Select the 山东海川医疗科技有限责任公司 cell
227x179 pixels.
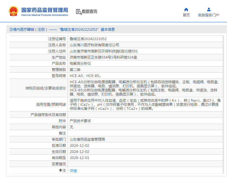pos(94,45)
